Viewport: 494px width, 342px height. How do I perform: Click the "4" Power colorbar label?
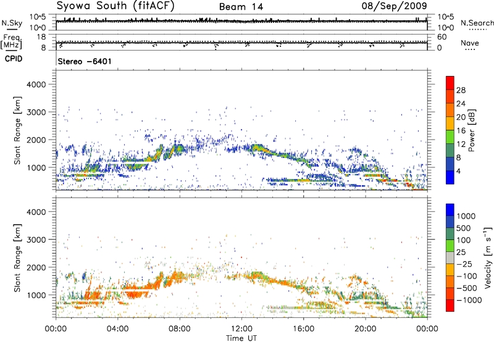pyautogui.click(x=458, y=172)
